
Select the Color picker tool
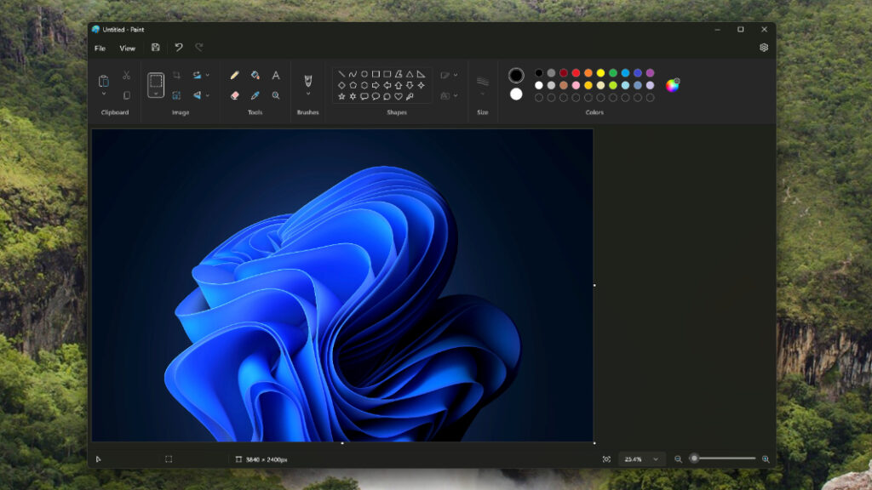point(255,95)
